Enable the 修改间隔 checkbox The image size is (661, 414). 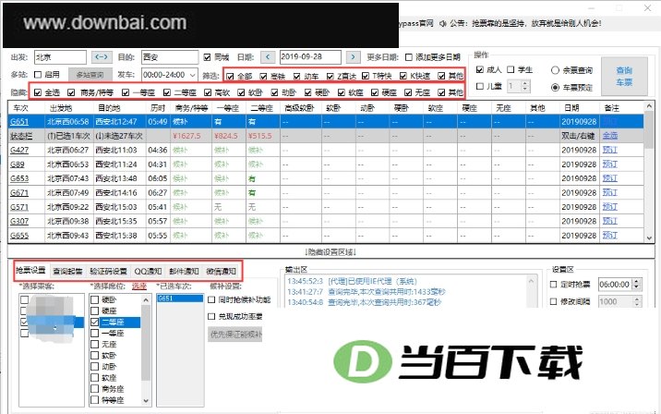554,301
